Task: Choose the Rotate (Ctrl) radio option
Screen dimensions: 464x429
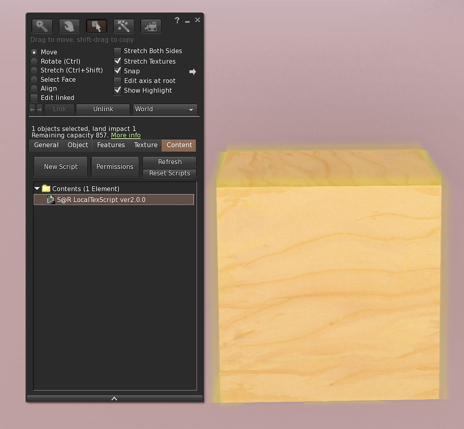Action: click(34, 62)
